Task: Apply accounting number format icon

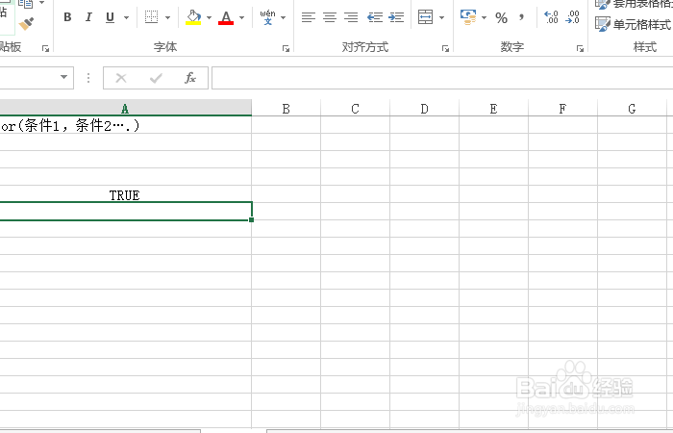Action: pos(468,17)
